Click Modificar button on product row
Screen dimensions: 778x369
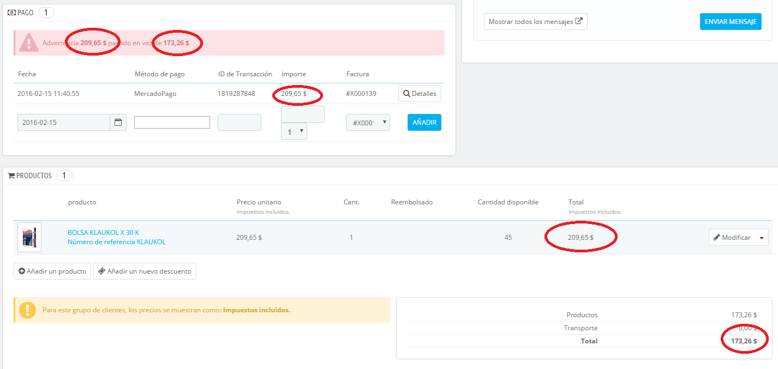pos(732,238)
